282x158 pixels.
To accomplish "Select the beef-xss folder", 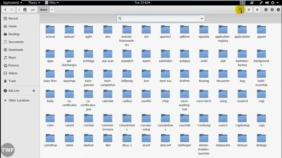I will [165, 76].
